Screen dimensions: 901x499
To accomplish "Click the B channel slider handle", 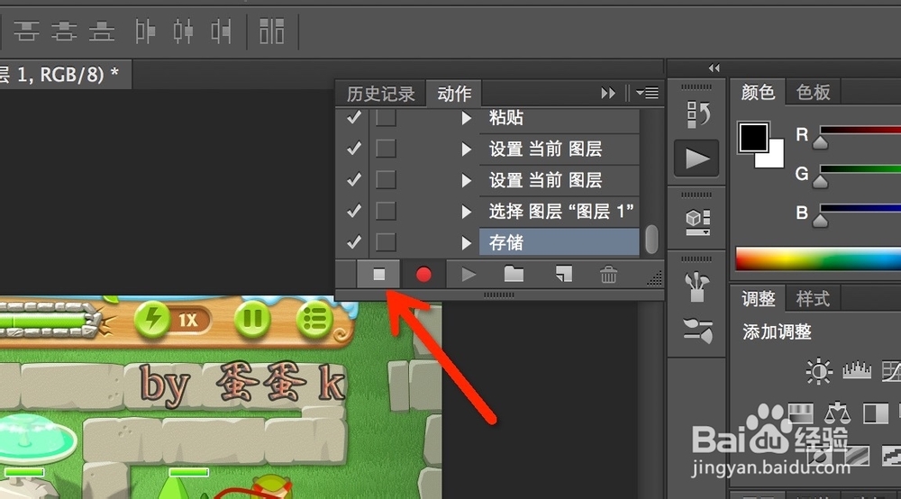I will point(821,220).
